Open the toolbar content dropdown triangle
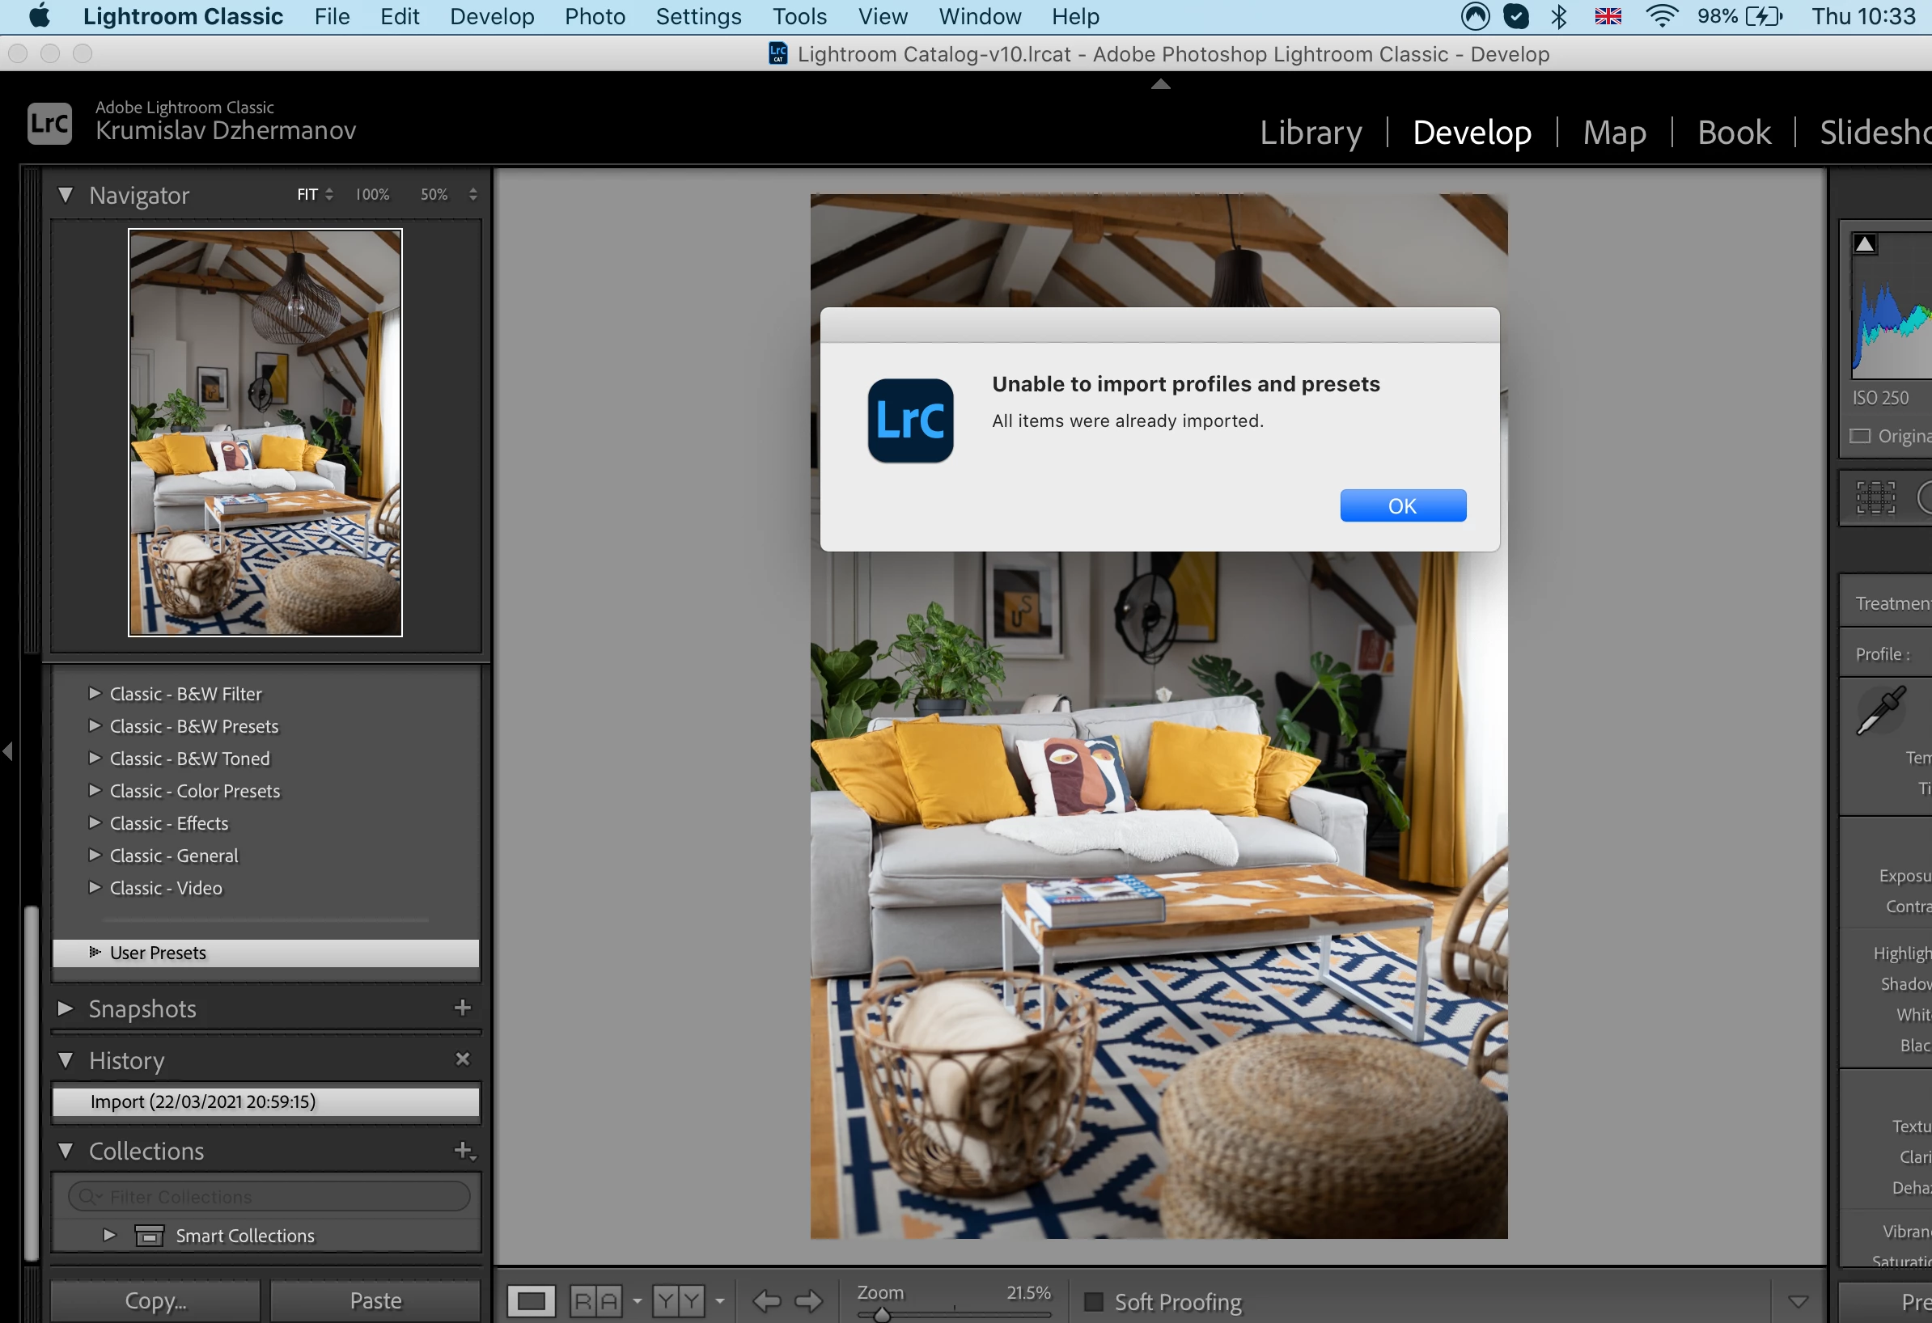Screen dimensions: 1932x1323 [x=1798, y=1301]
